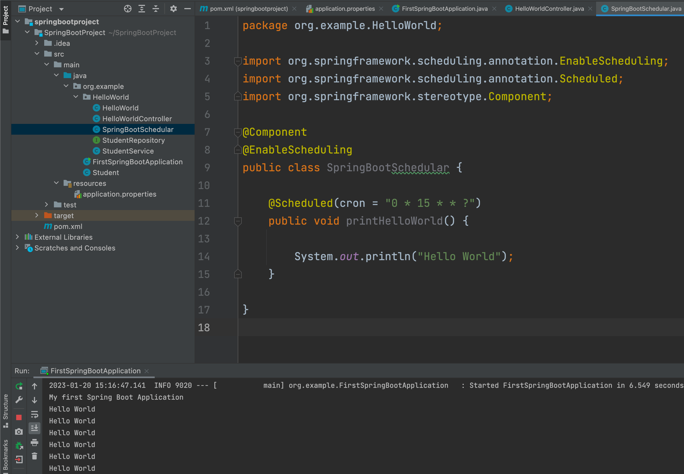Screen dimensions: 684x474
Task: Expand the target folder
Action: (37, 215)
